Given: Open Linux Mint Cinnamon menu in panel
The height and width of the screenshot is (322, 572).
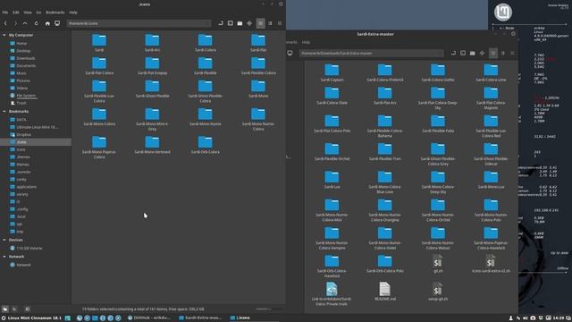Looking at the screenshot, I should coord(31,318).
